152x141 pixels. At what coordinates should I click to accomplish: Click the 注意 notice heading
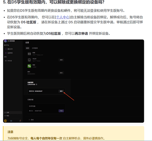pyautogui.click(x=10, y=132)
